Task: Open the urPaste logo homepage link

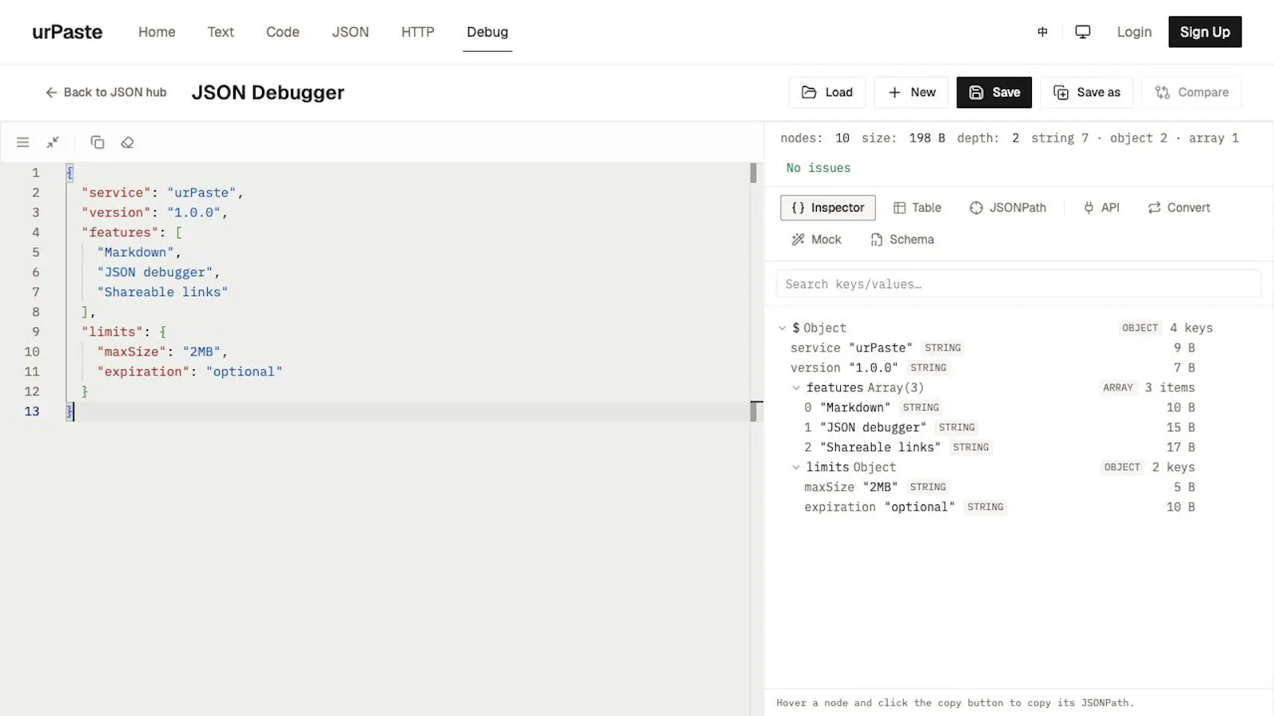Action: (67, 32)
